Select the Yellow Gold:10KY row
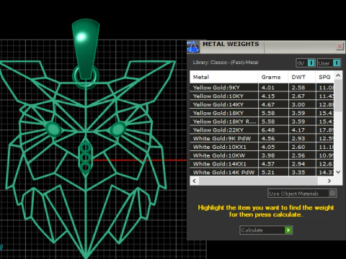This screenshot has width=346, height=259. pyautogui.click(x=262, y=96)
